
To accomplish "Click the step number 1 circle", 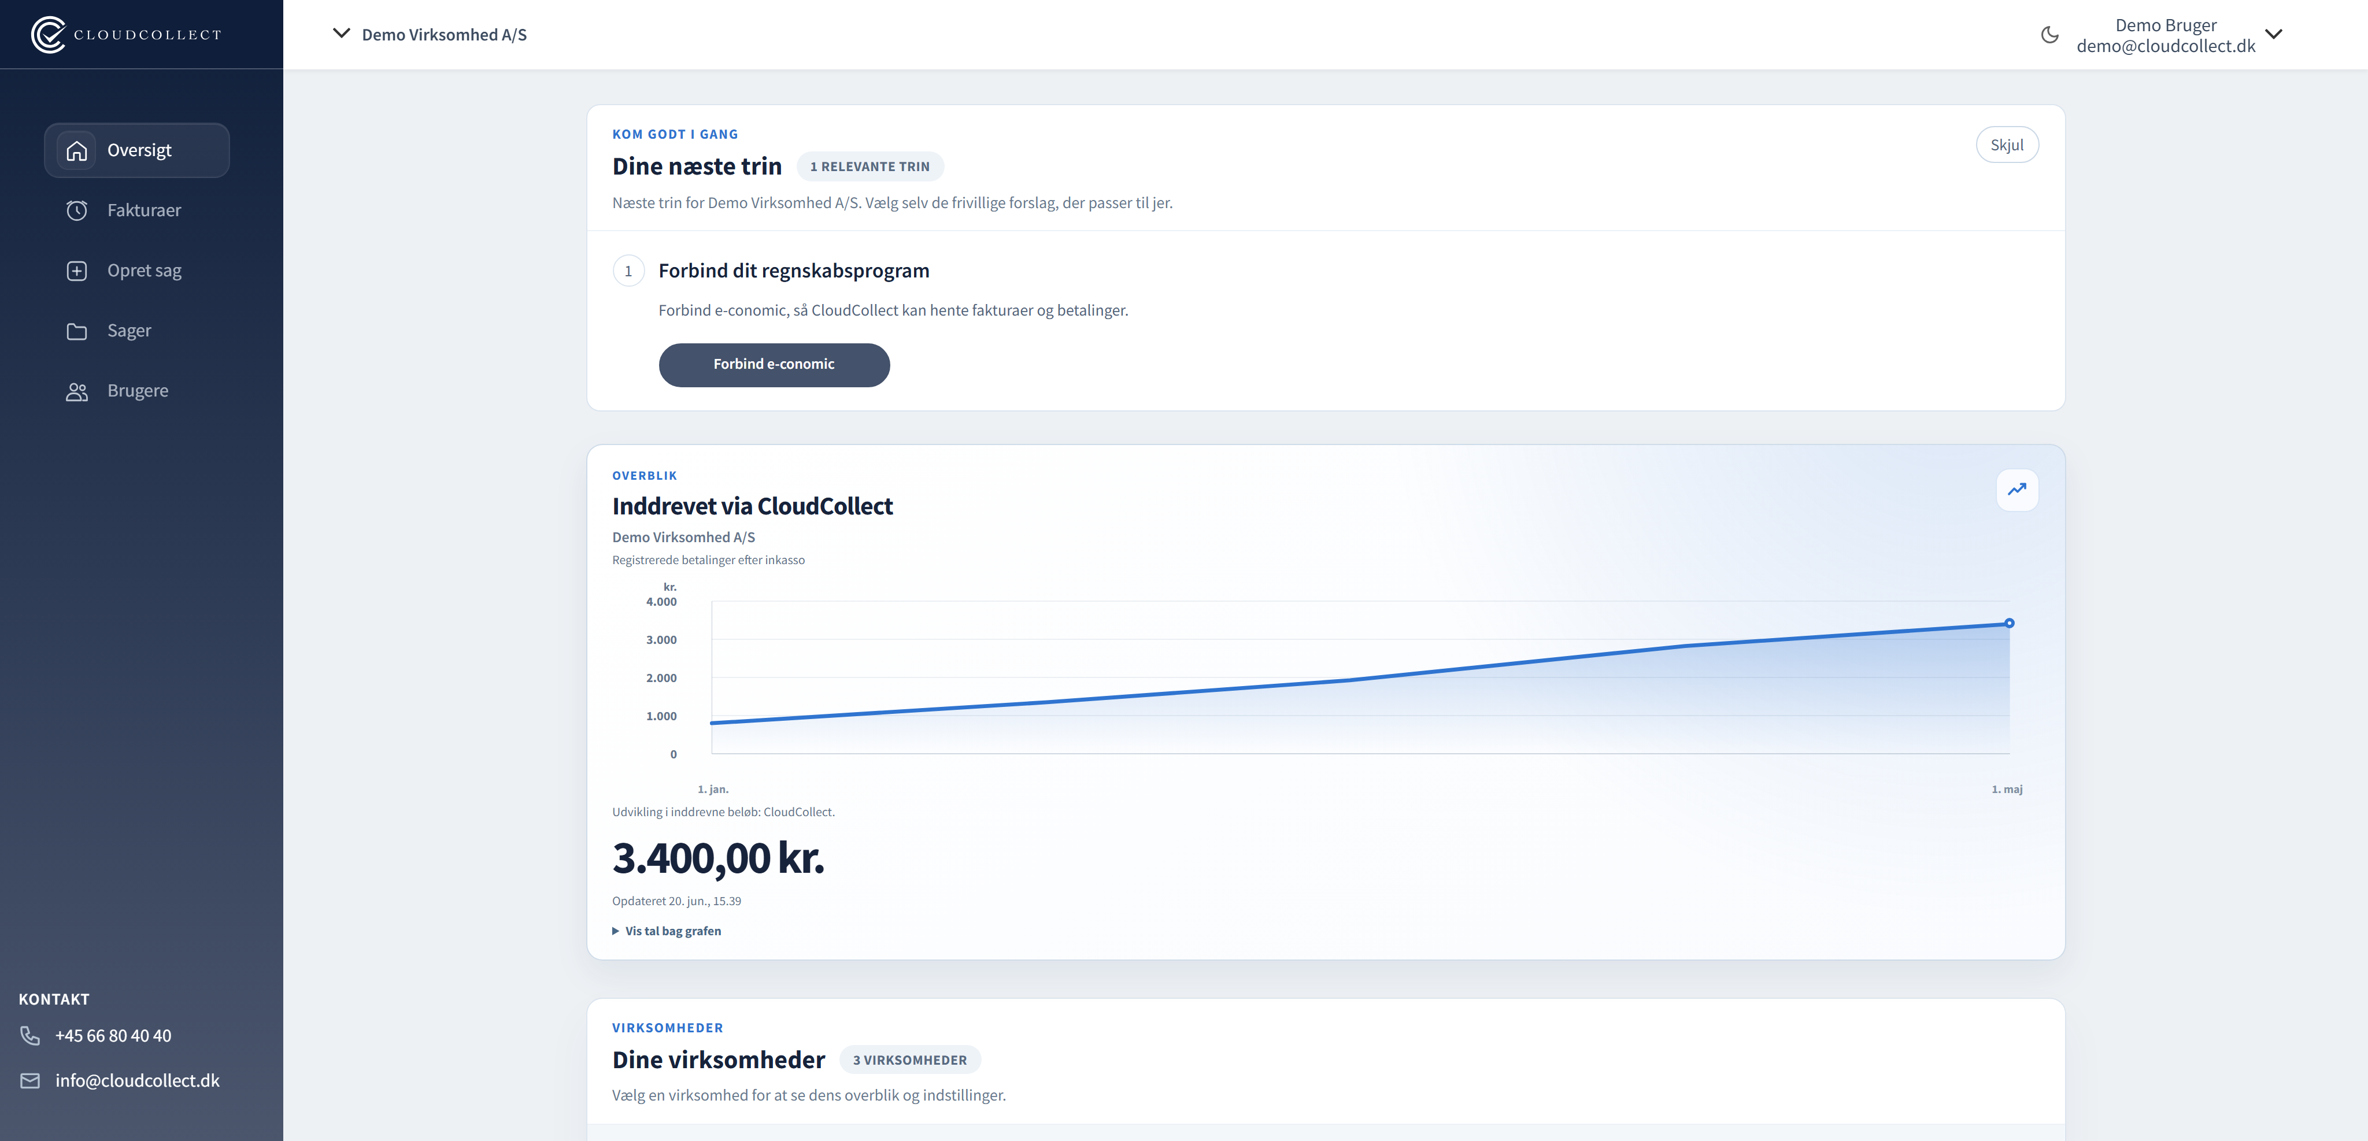I will pyautogui.click(x=629, y=271).
